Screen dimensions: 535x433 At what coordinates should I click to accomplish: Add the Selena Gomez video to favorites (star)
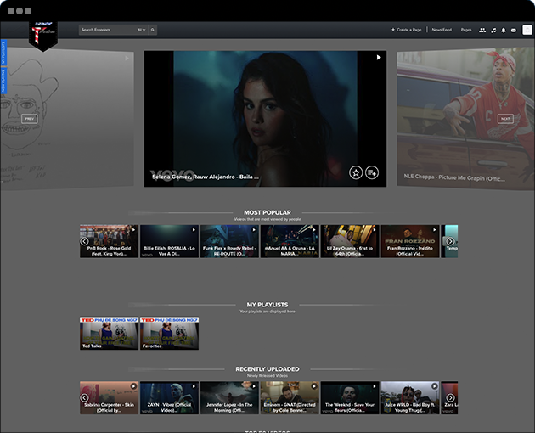[356, 172]
